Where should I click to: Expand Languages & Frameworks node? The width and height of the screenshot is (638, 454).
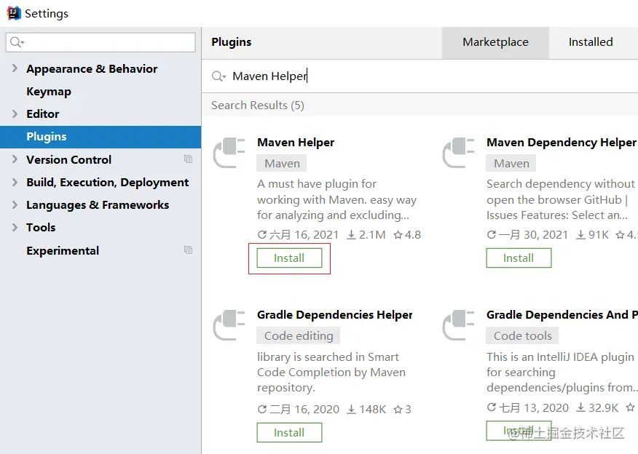15,205
